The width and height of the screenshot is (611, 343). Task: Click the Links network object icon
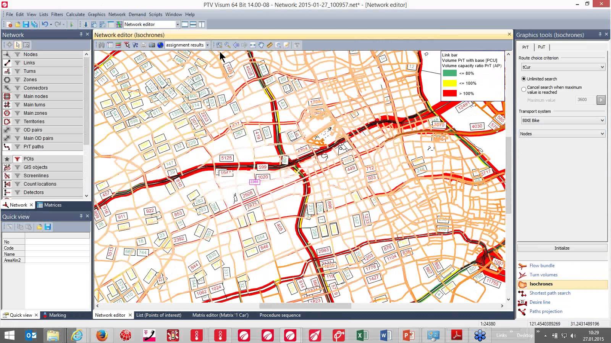coord(7,63)
